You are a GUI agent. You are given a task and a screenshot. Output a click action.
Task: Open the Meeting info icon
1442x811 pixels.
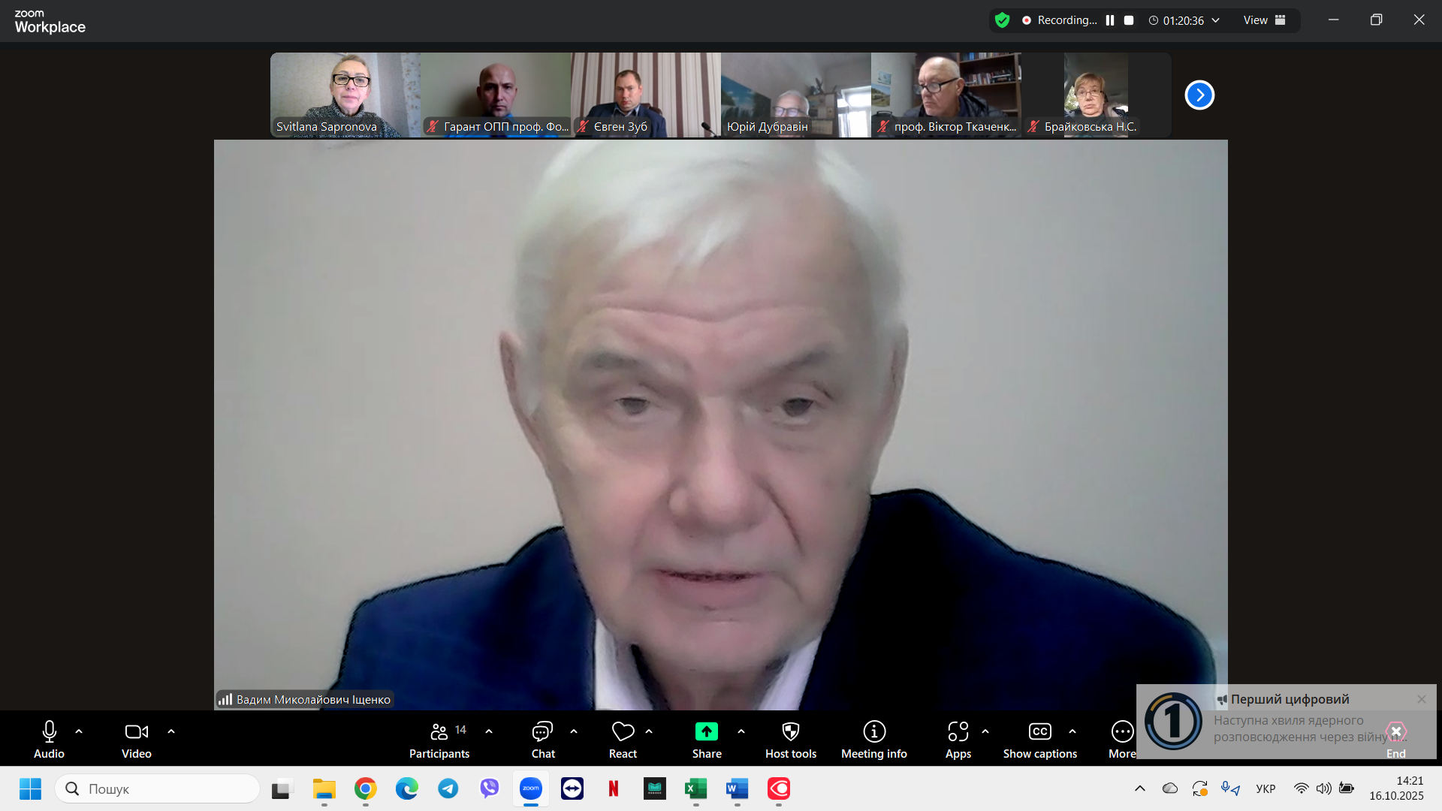[873, 731]
